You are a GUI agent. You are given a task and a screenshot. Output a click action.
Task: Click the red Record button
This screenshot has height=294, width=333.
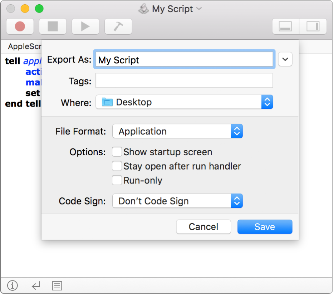coord(20,26)
